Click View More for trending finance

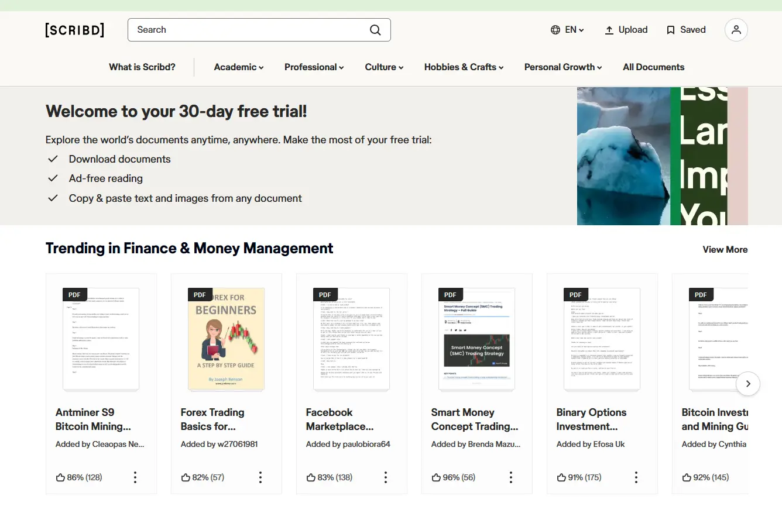(725, 249)
